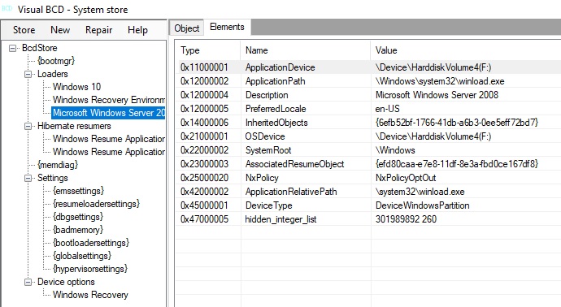Select the {memdiag} tree item

coord(58,165)
